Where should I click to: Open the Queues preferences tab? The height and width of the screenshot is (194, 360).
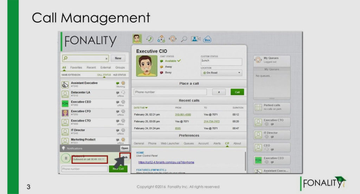coord(188,143)
